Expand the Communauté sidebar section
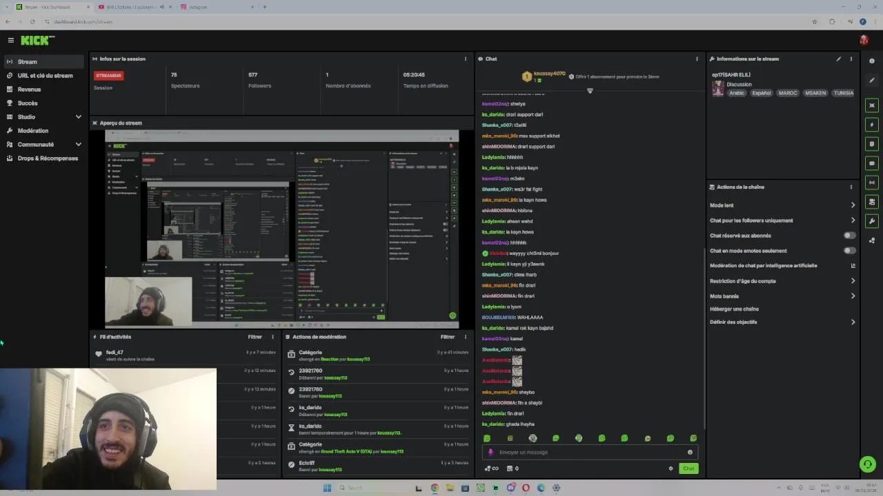 point(78,145)
